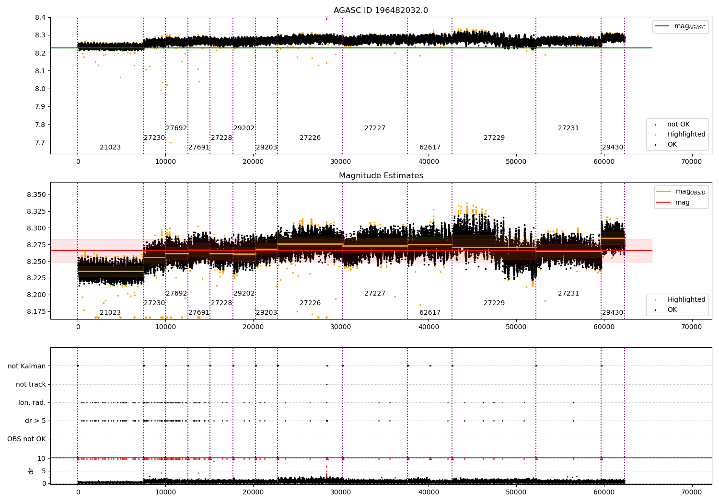This screenshot has width=719, height=503.
Task: Click OBSID label 29430 in the top panel
Action: [613, 148]
